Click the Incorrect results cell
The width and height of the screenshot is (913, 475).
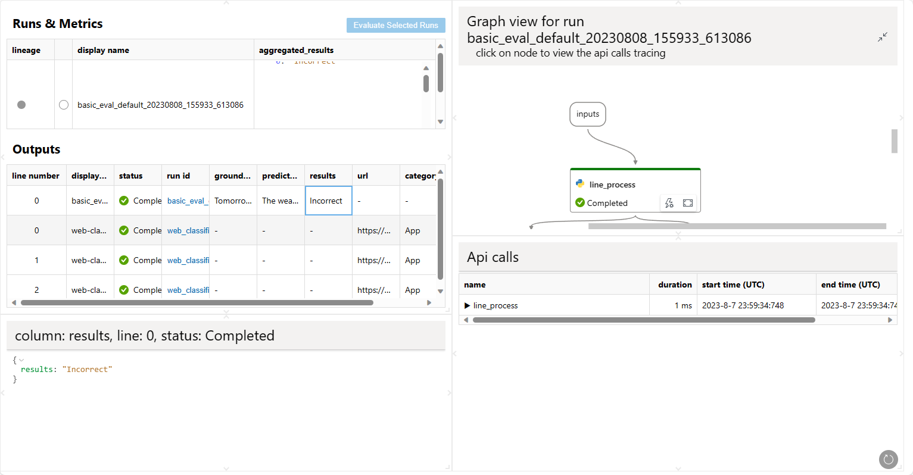[x=328, y=201]
